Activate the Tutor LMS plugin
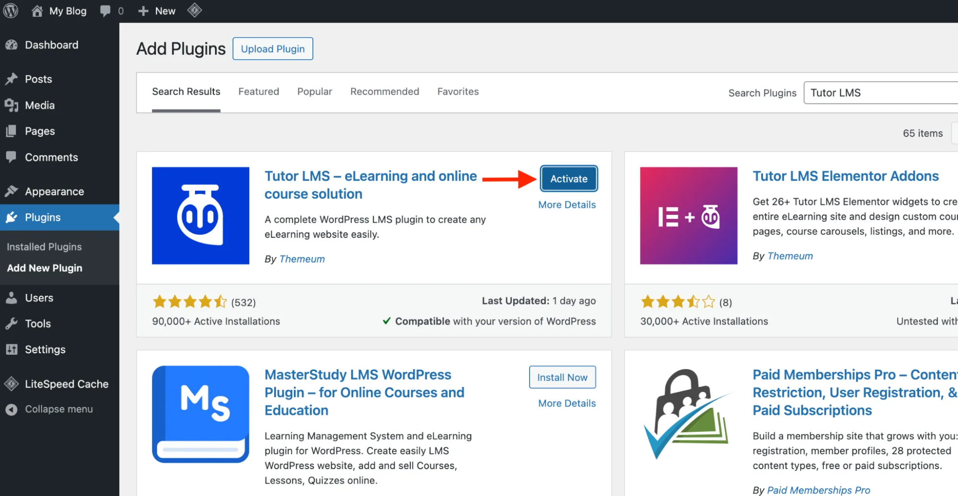 (569, 179)
